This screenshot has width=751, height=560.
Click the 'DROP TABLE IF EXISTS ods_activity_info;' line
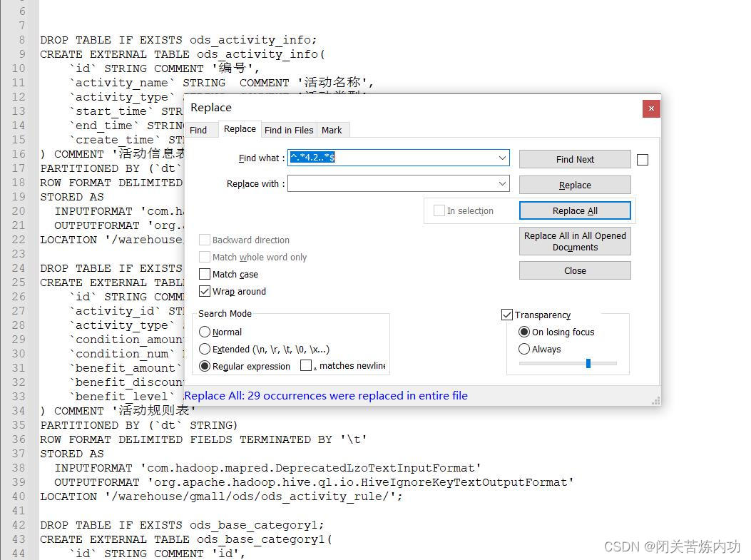click(178, 40)
